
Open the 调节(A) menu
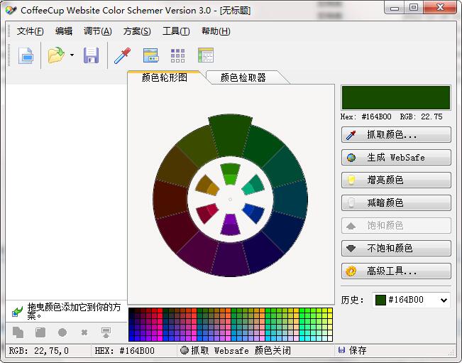97,31
